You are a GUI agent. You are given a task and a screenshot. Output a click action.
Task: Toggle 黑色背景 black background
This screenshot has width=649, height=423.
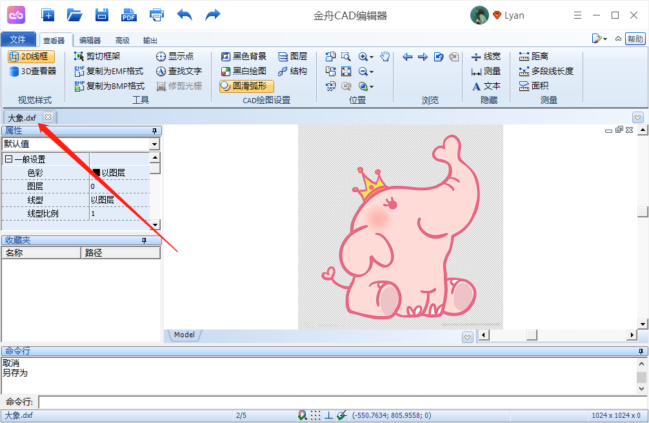click(244, 57)
